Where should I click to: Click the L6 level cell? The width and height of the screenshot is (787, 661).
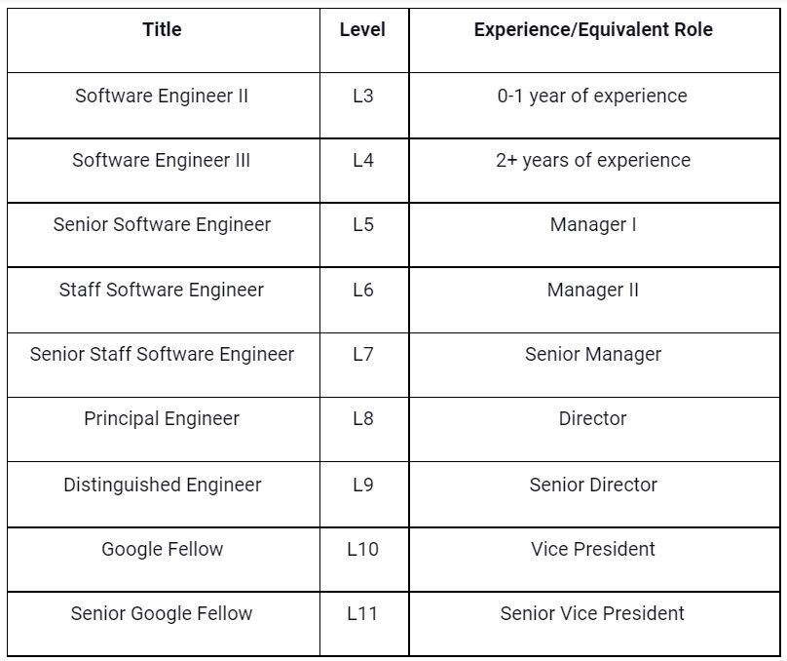pos(362,291)
